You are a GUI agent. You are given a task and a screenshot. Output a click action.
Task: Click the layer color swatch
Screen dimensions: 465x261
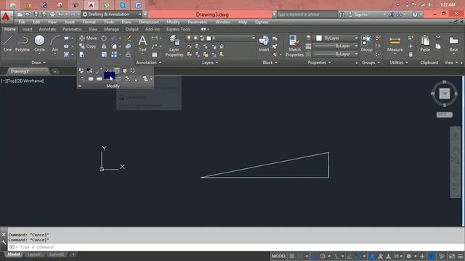[x=209, y=38]
